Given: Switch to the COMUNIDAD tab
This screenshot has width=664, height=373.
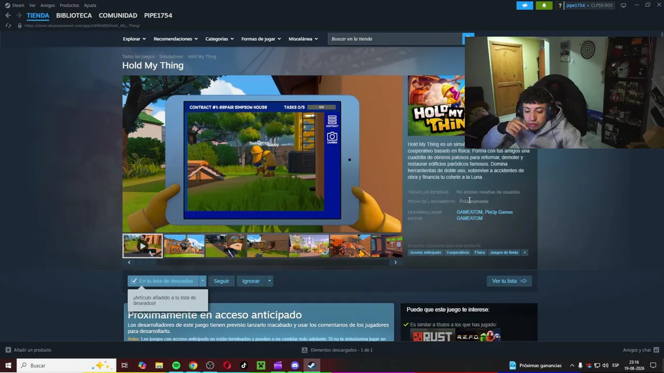Looking at the screenshot, I should tap(118, 16).
